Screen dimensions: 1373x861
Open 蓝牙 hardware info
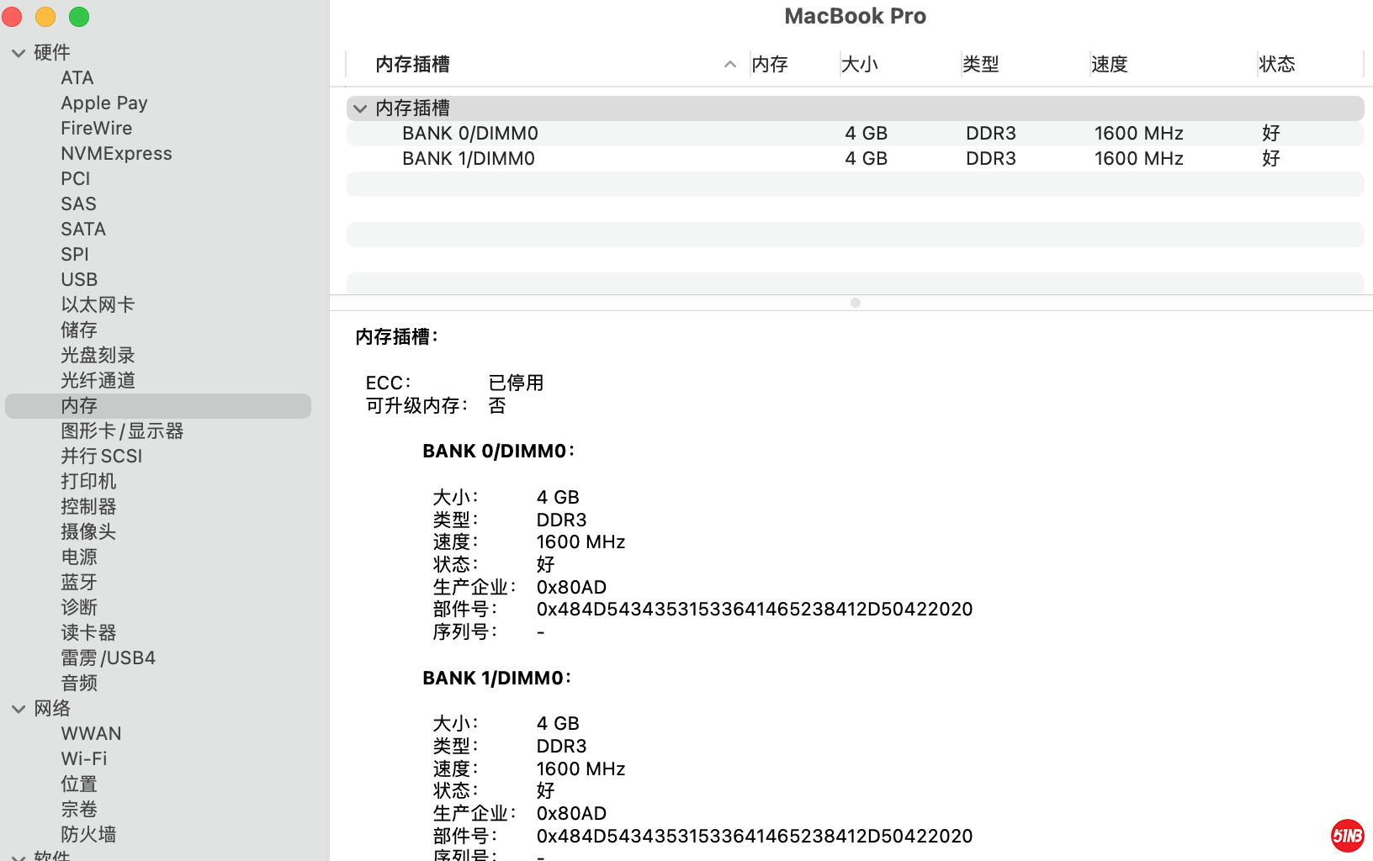click(79, 583)
